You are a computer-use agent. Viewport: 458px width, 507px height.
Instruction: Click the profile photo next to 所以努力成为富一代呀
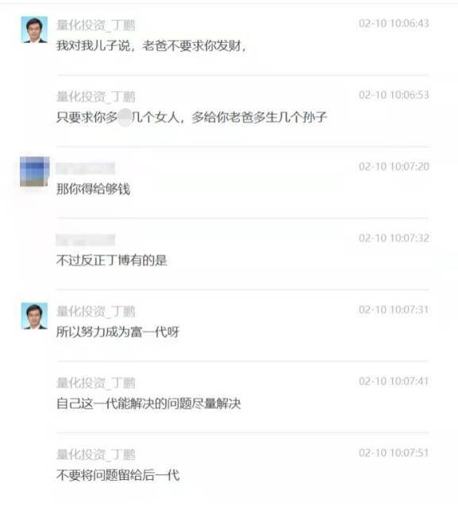[34, 316]
